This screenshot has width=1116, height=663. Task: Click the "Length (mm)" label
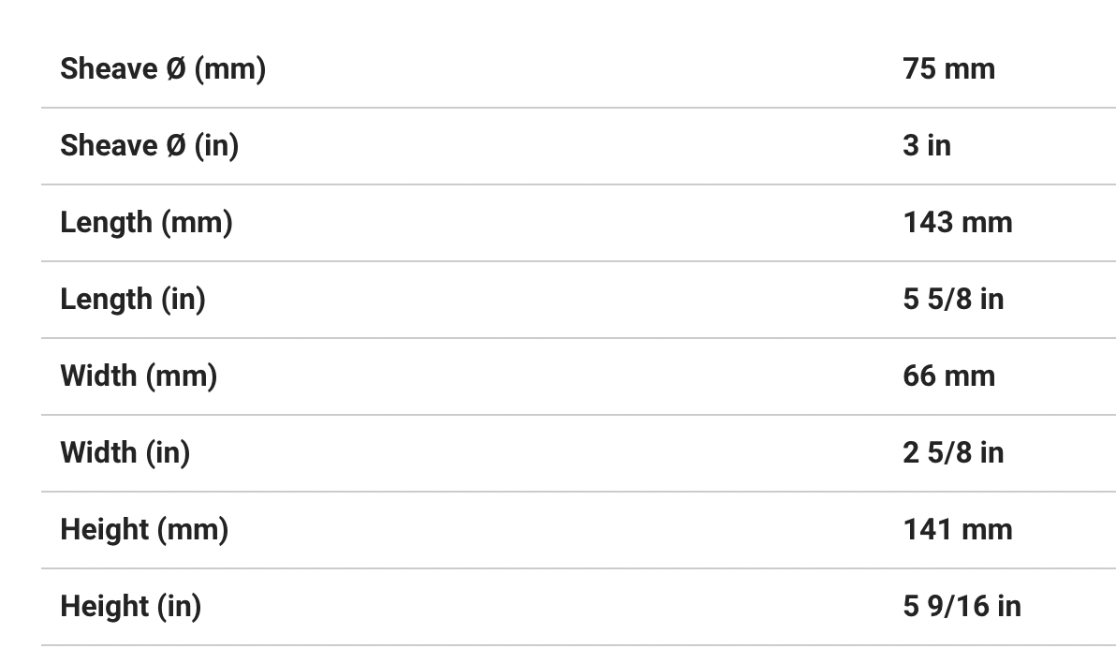146,222
